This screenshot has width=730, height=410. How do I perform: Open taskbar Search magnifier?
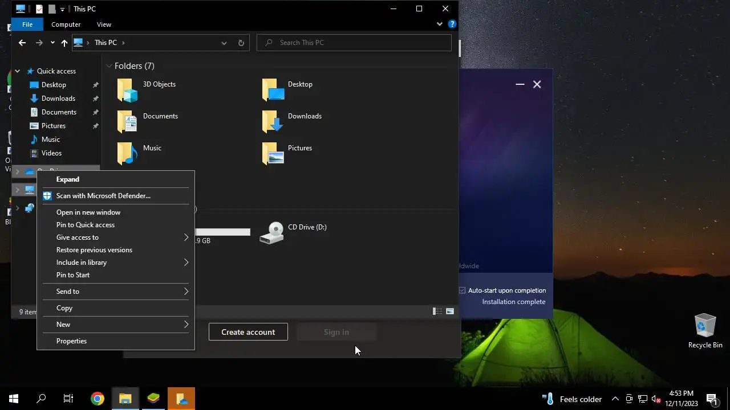(x=41, y=399)
